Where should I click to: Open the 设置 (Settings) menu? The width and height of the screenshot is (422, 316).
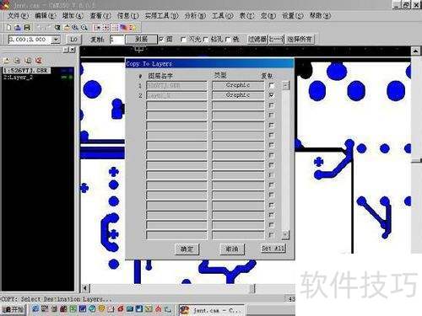click(293, 15)
